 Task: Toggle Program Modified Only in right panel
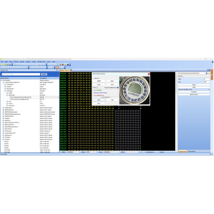(x=209, y=89)
